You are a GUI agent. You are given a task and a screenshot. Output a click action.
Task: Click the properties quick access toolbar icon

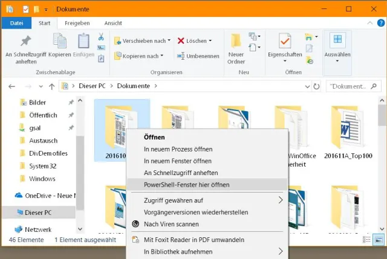pyautogui.click(x=25, y=9)
